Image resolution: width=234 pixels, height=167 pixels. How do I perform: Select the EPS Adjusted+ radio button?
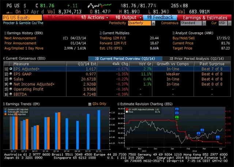point(11,69)
